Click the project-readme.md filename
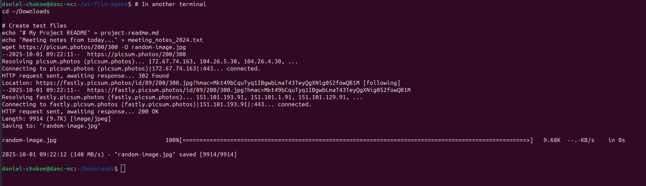646x186 pixels. click(129, 33)
